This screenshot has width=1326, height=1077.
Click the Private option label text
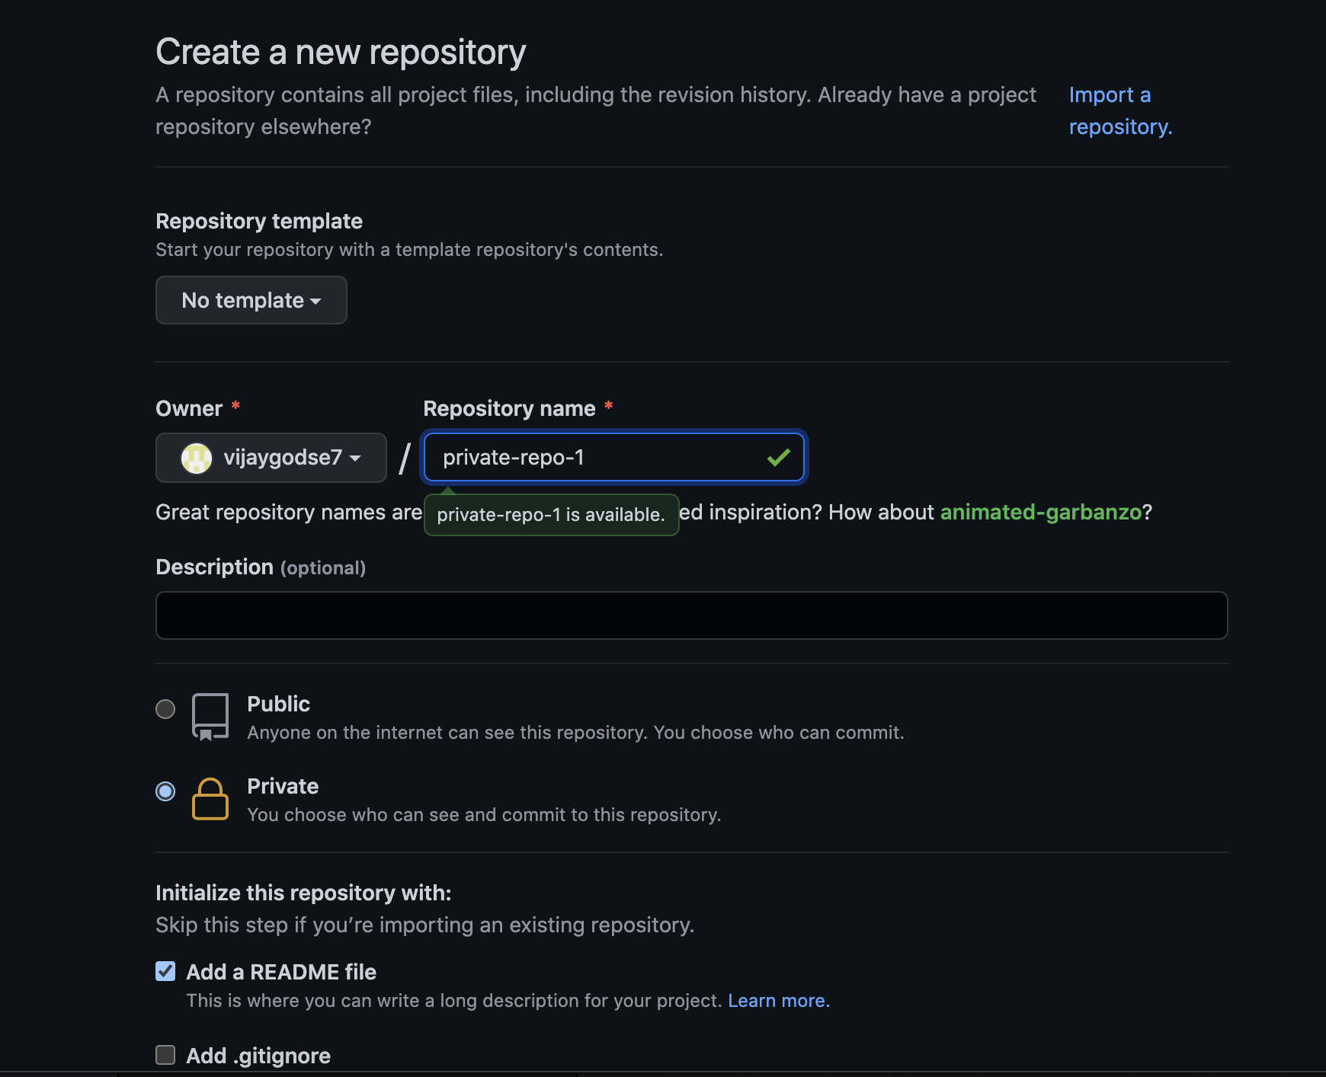283,786
